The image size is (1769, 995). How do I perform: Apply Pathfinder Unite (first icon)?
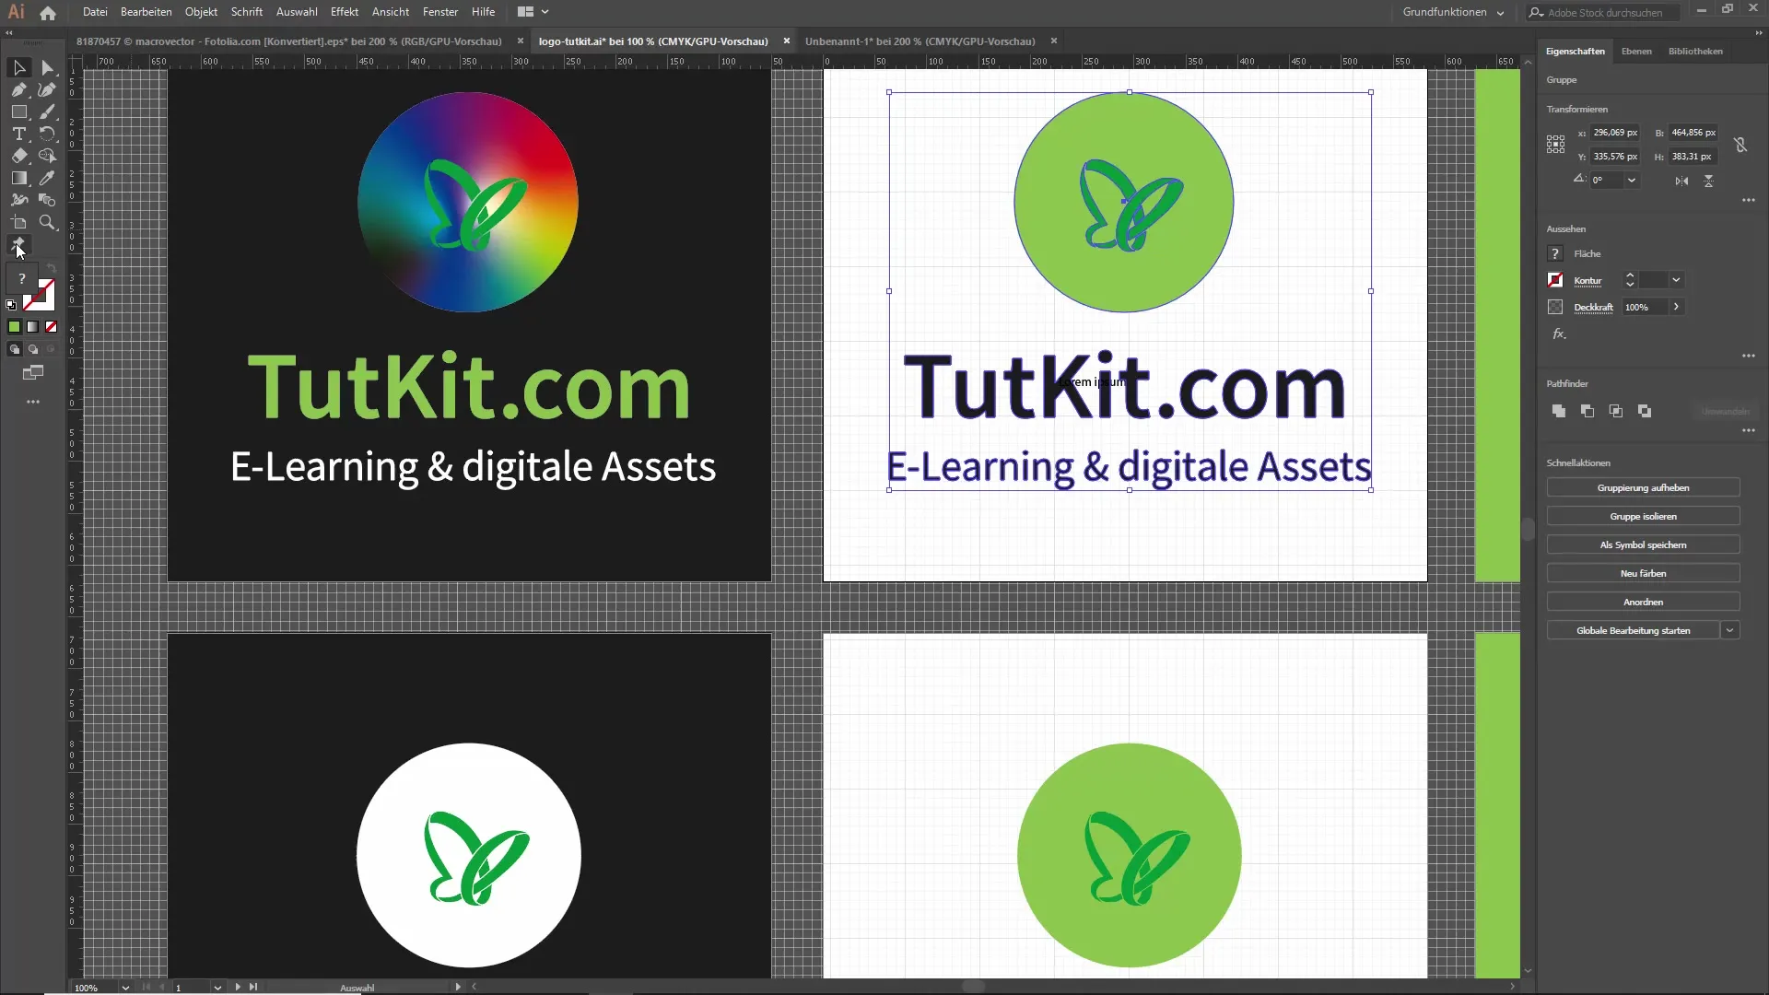1558,411
